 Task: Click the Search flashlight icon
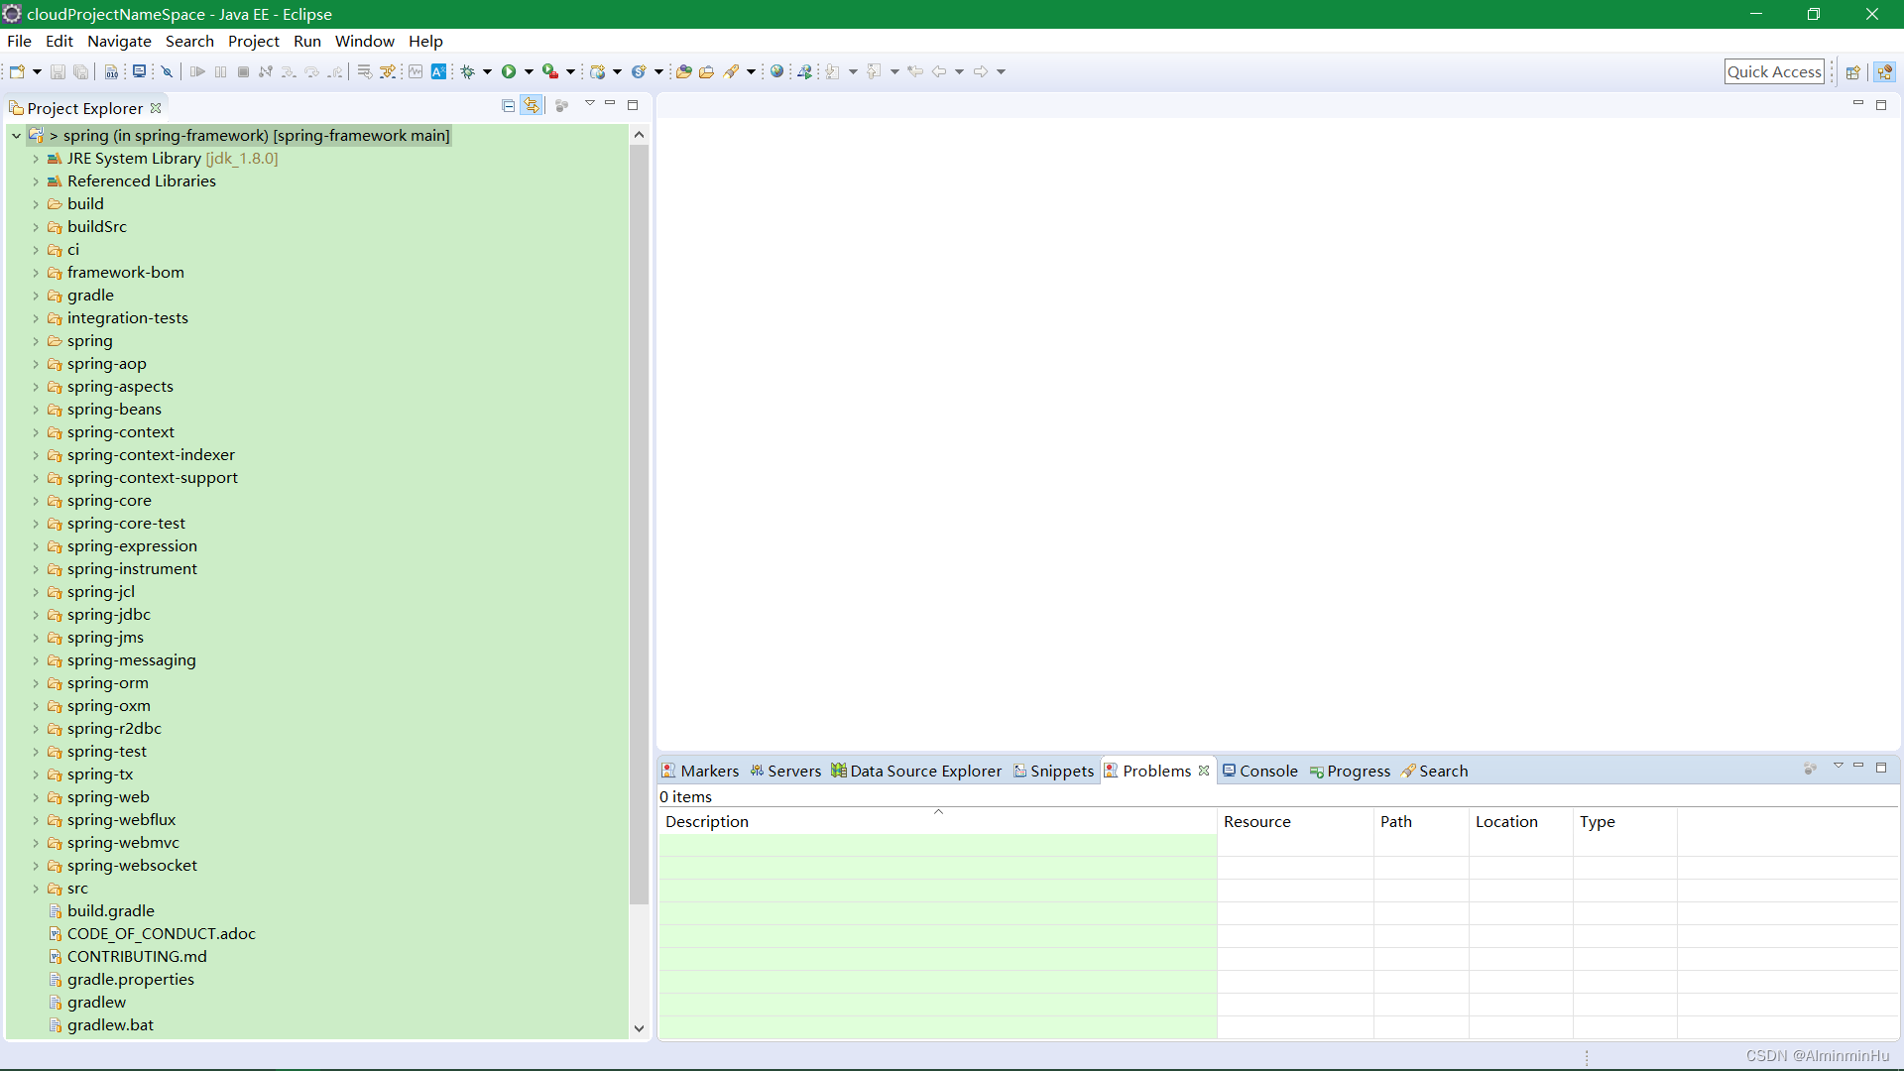pos(731,71)
